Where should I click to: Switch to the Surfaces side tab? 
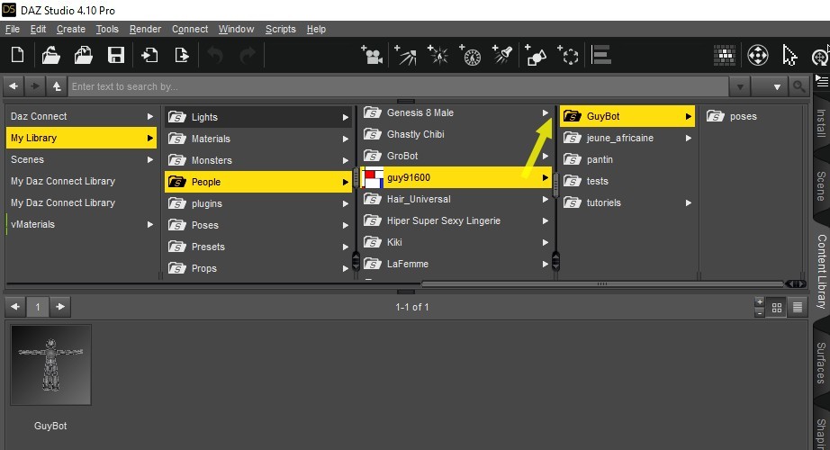tap(821, 363)
